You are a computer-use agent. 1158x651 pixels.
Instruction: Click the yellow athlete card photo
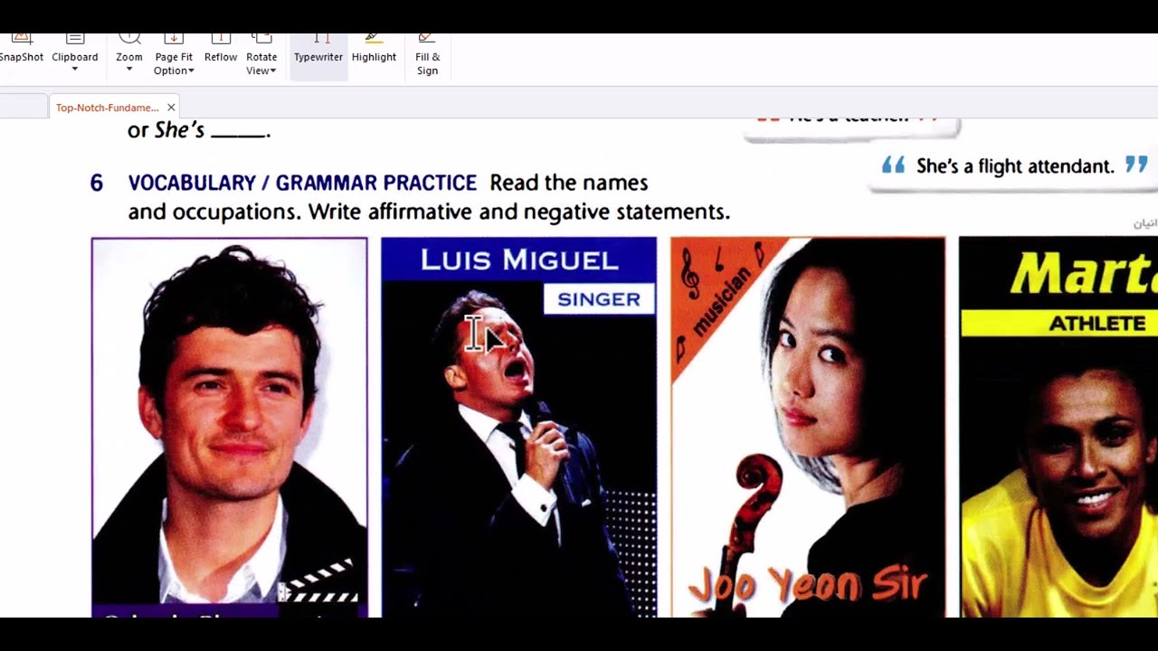coord(1058,476)
